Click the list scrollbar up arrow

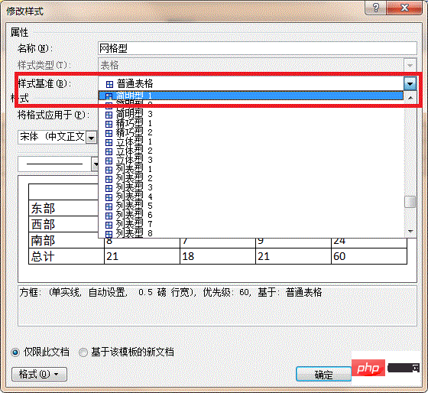tap(410, 98)
